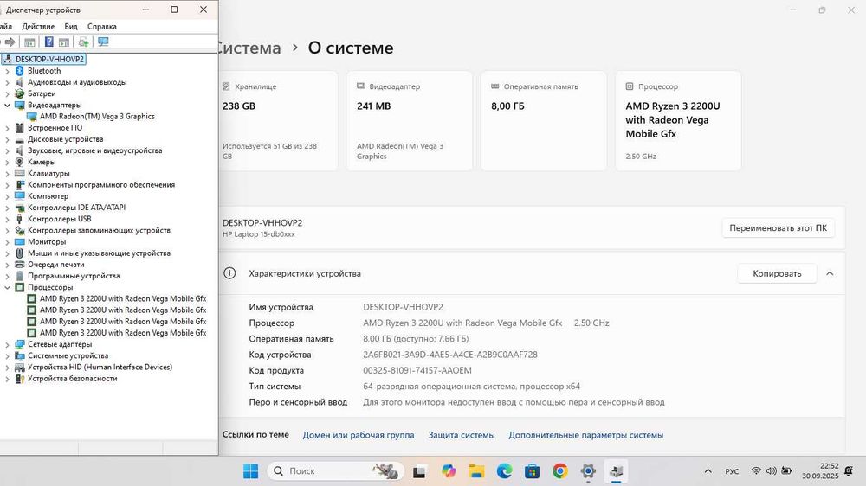Click the info icon next to Характеристики устройства

coord(229,273)
